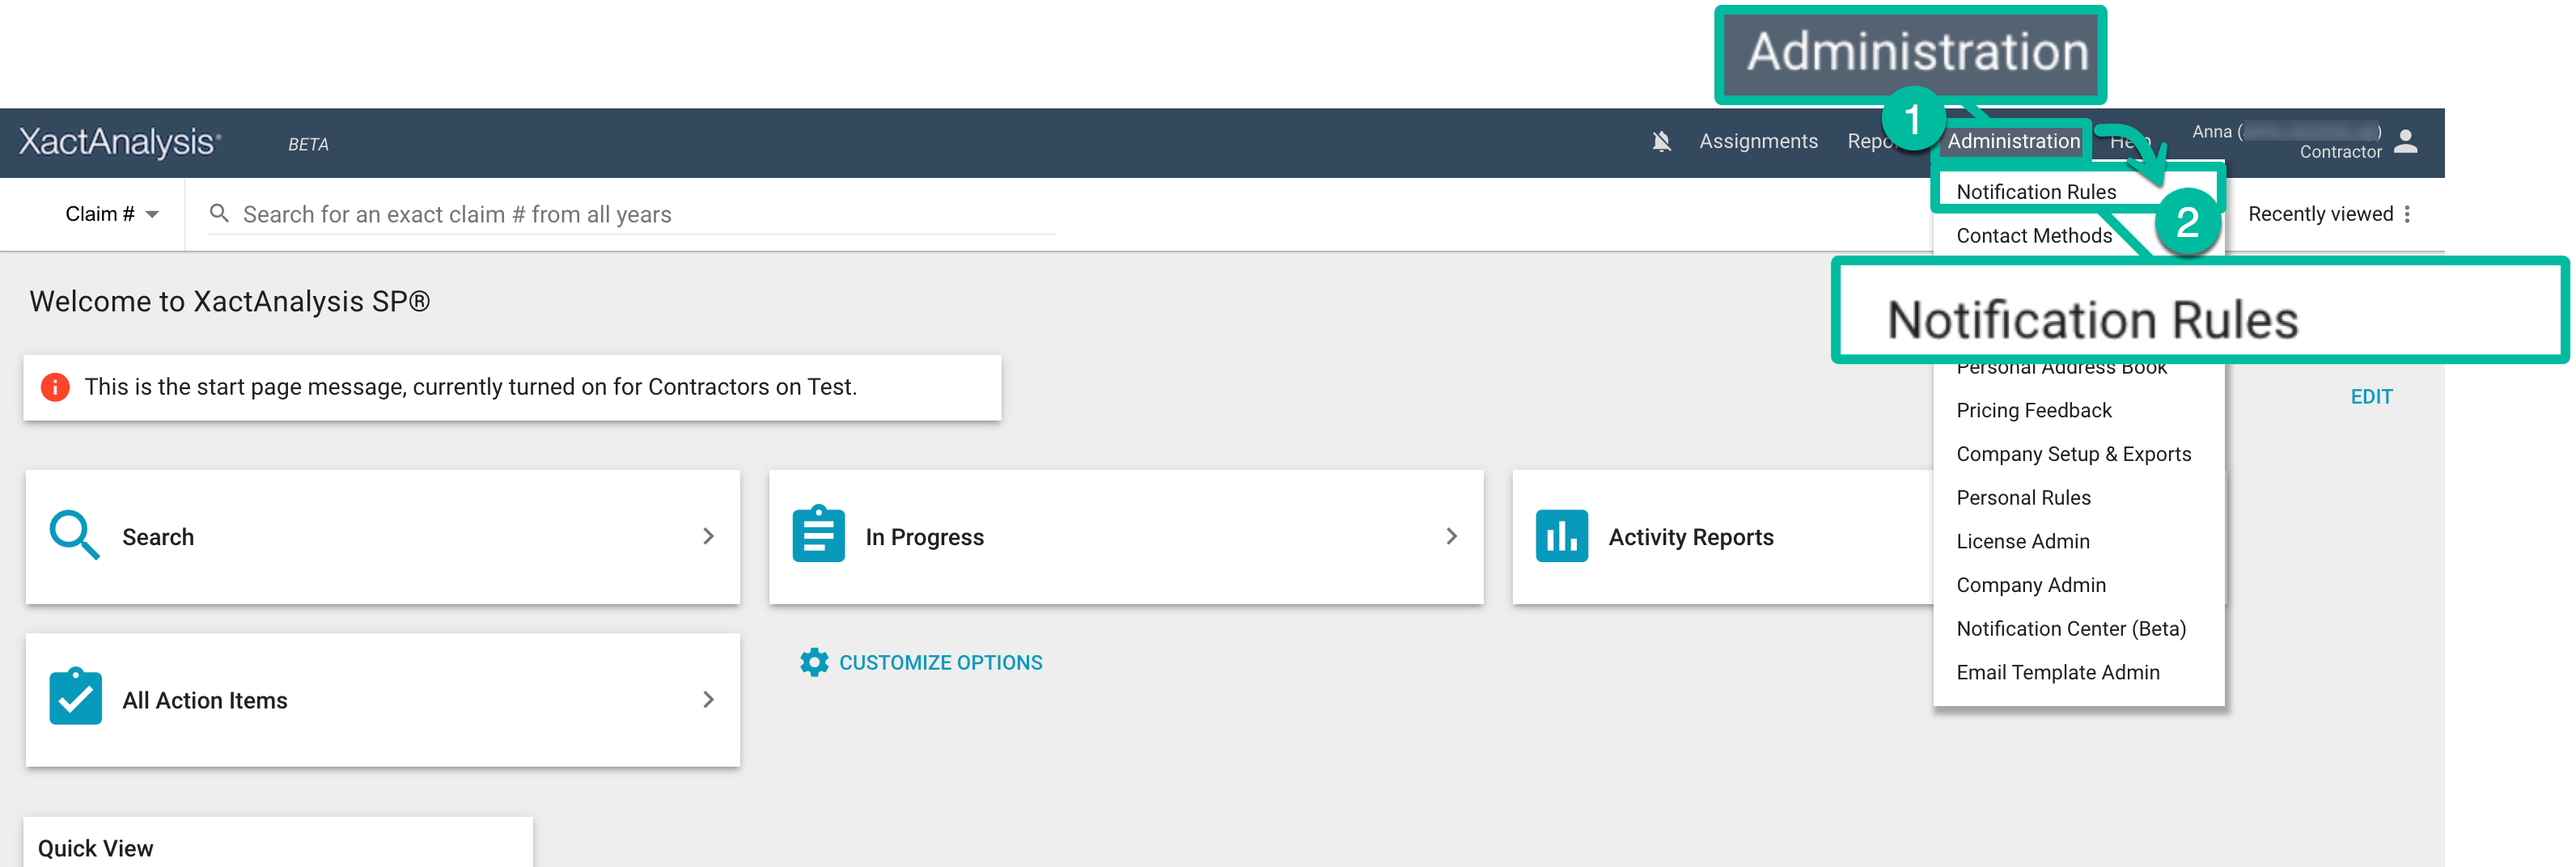Image resolution: width=2576 pixels, height=867 pixels.
Task: Click CUSTOMIZE OPTIONS link
Action: 940,662
